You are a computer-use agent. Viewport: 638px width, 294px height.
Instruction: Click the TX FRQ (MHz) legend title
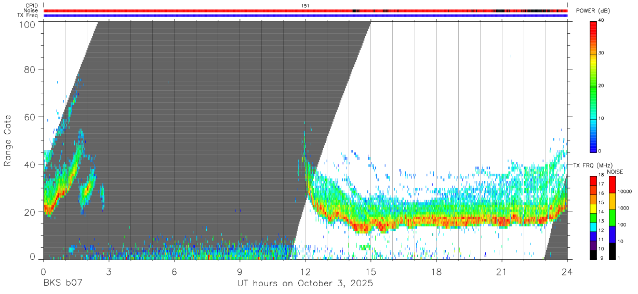coord(593,165)
